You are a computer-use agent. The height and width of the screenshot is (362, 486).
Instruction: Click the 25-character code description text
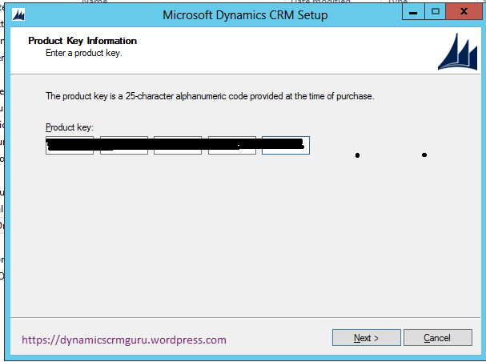210,96
